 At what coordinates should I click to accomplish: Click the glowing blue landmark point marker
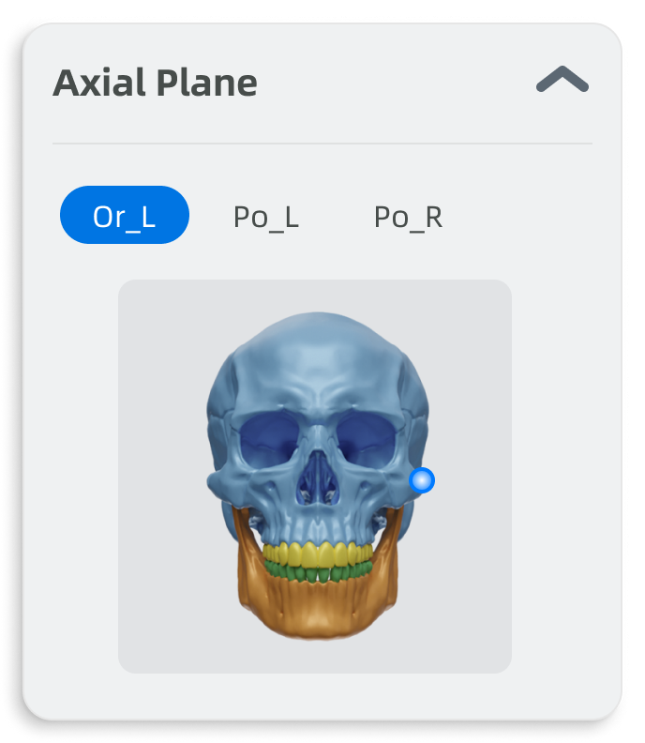(x=422, y=480)
